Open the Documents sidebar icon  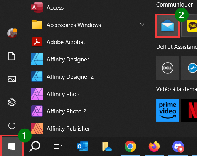[12, 56]
